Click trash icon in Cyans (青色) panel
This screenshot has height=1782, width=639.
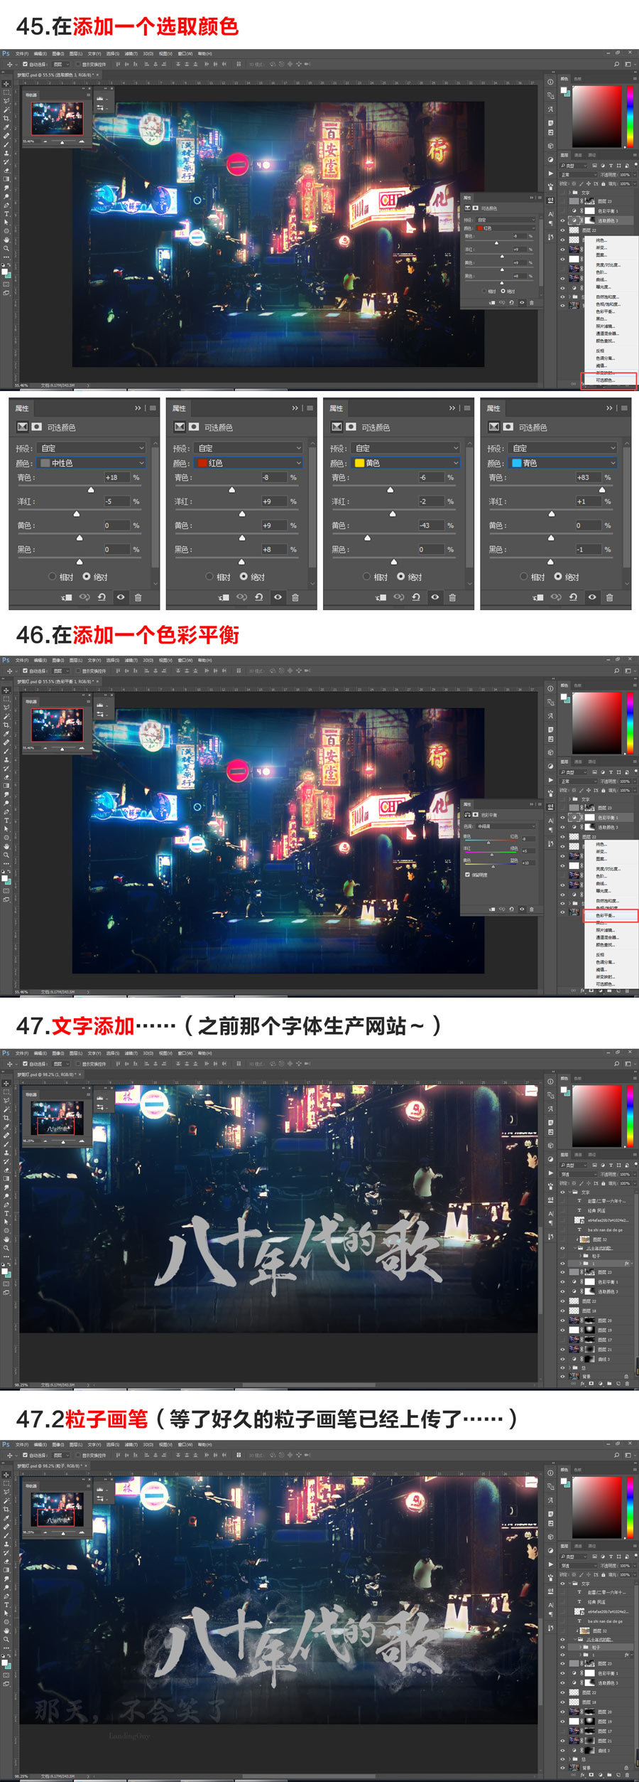tap(609, 597)
